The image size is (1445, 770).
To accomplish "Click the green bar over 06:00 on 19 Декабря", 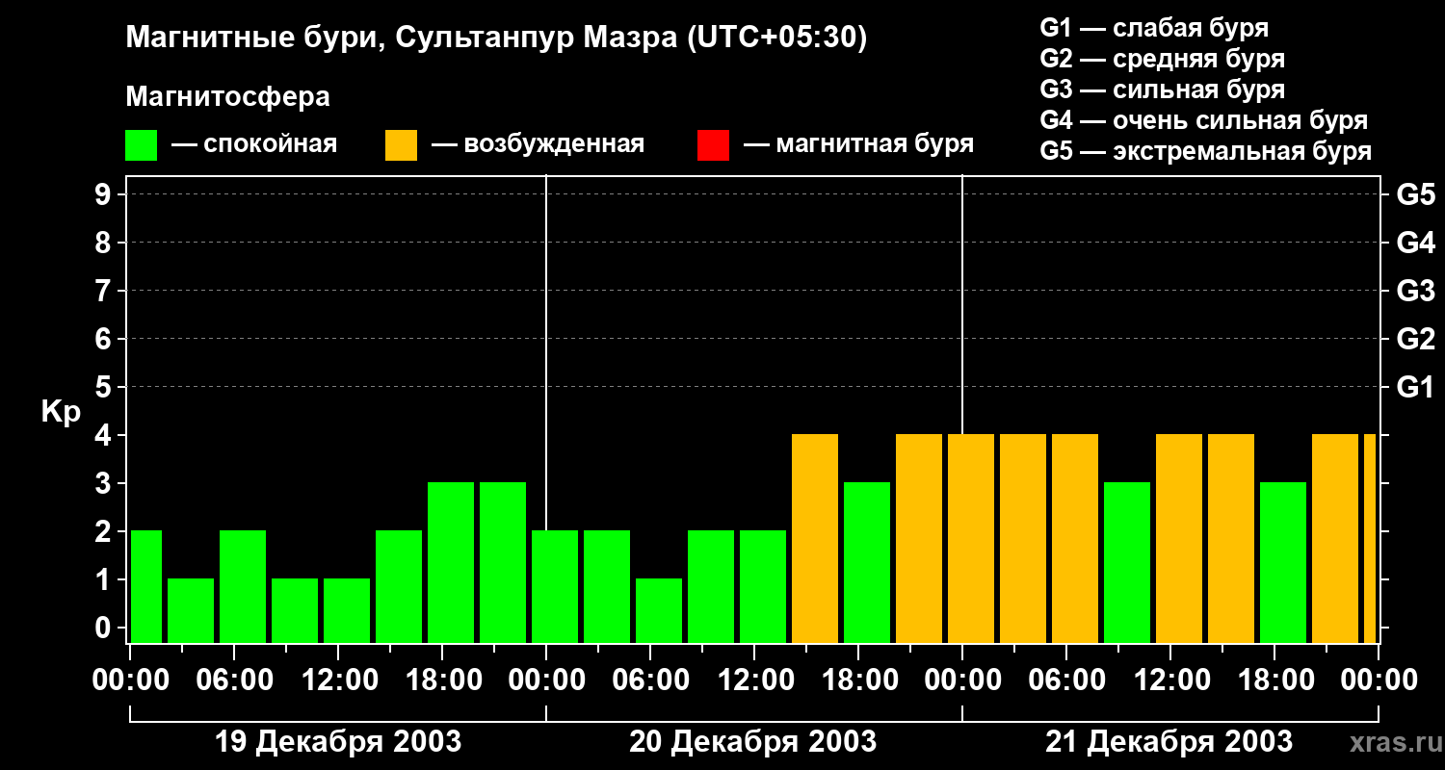I will (243, 586).
